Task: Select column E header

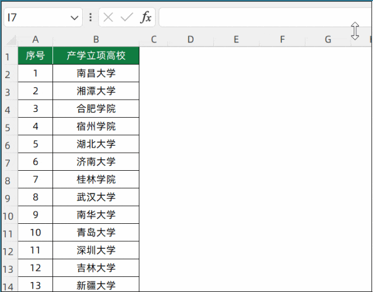Action: (x=236, y=40)
